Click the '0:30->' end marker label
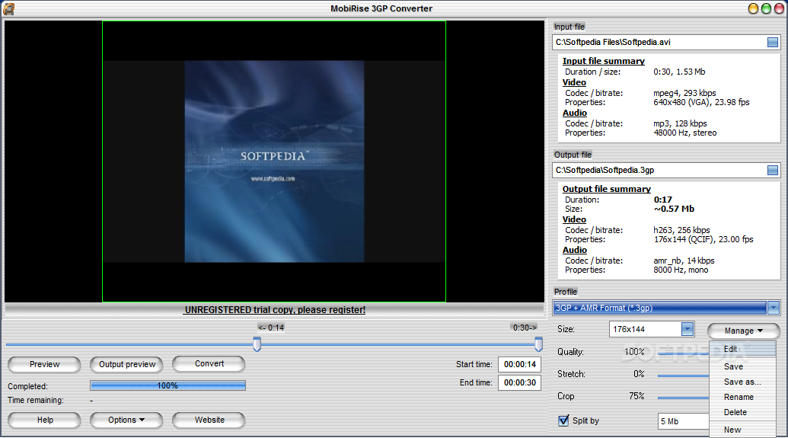The image size is (788, 438). [x=525, y=328]
